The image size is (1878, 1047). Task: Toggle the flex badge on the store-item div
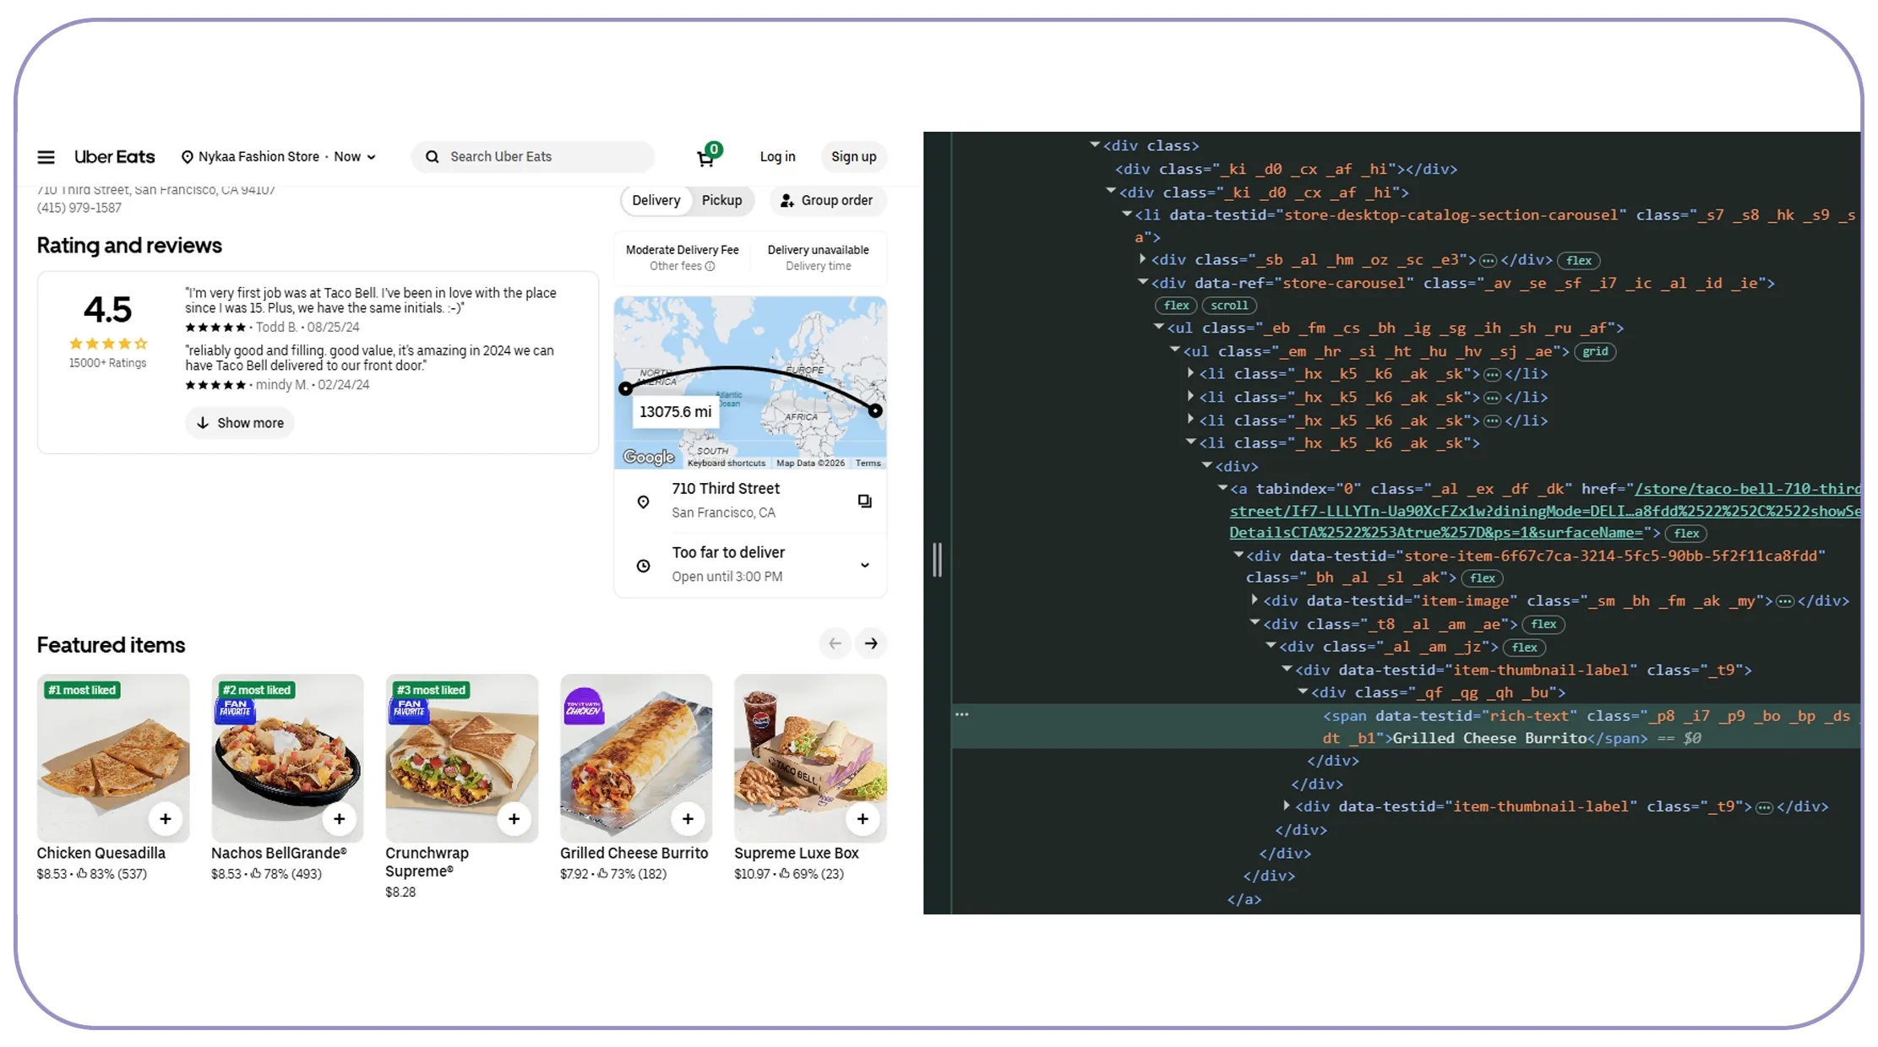click(1483, 578)
